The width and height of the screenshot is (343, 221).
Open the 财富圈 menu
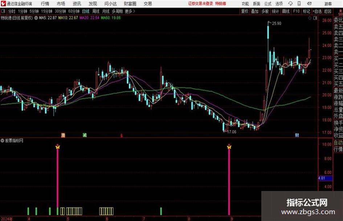pyautogui.click(x=130, y=4)
